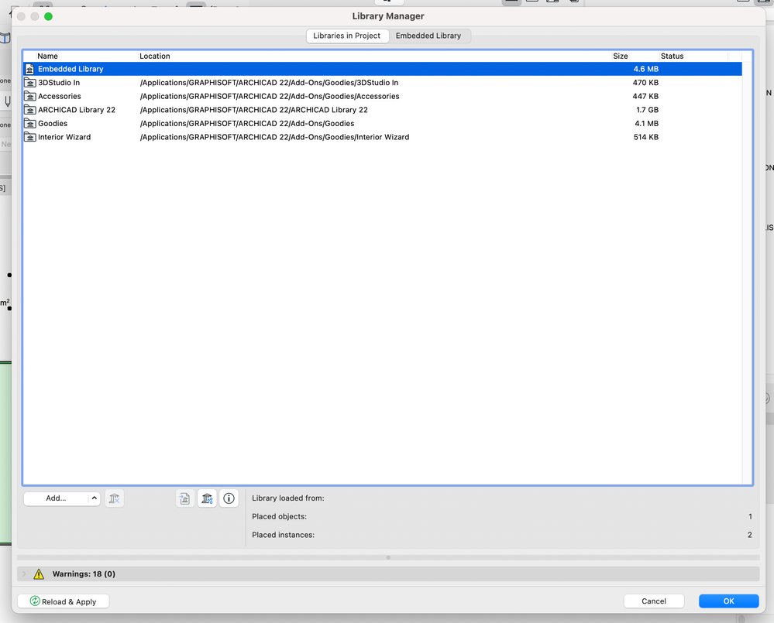This screenshot has height=623, width=774.
Task: Click the Placed instances label
Action: tap(283, 535)
